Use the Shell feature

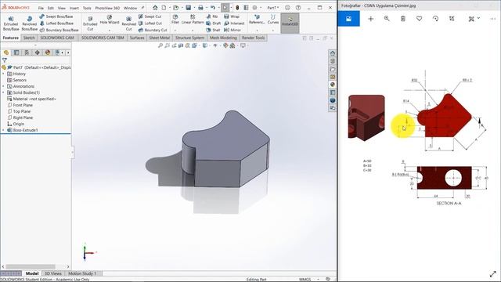click(x=213, y=30)
